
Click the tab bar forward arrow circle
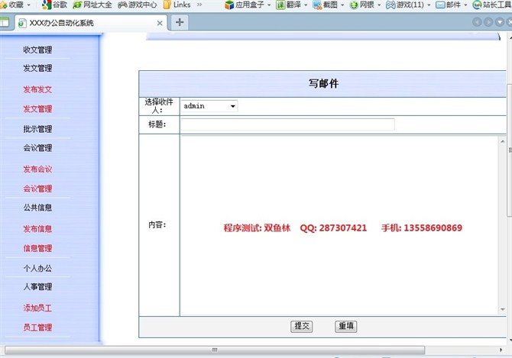488,22
